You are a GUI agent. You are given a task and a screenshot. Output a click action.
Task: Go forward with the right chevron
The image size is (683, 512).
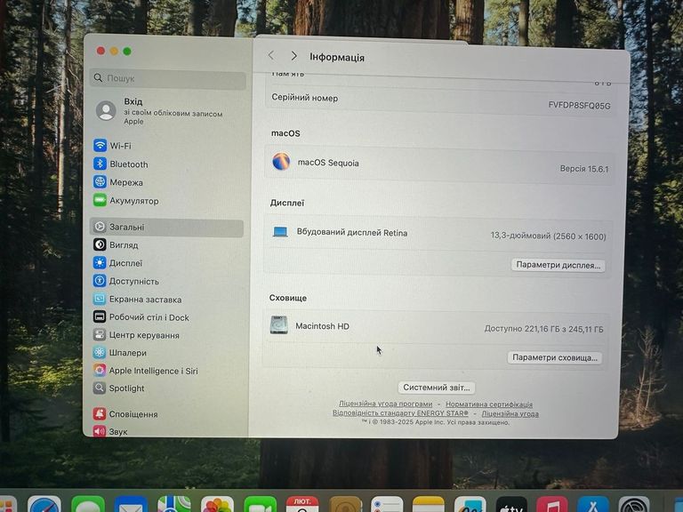click(x=294, y=56)
